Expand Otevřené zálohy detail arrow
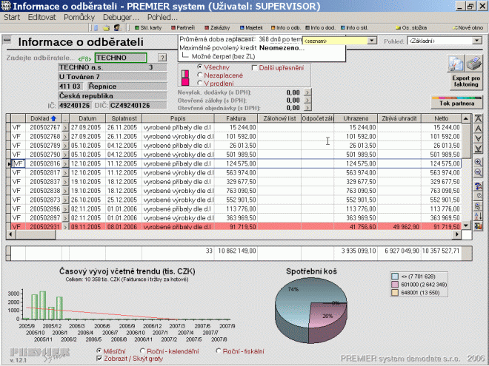This screenshot has height=366, width=489. click(307, 101)
